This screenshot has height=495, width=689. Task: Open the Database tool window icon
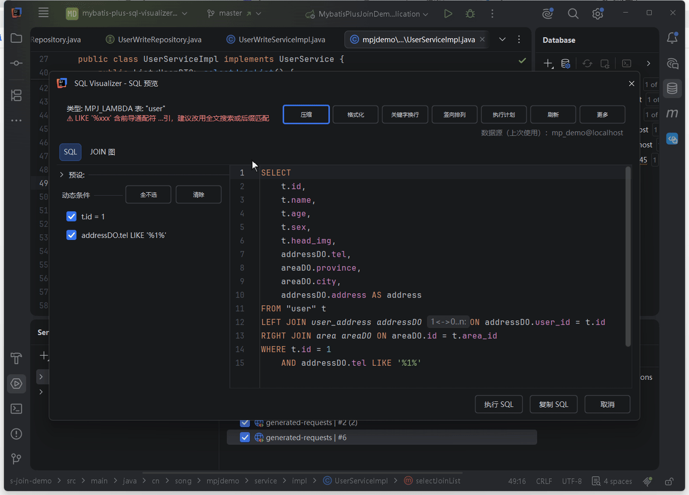pyautogui.click(x=672, y=88)
